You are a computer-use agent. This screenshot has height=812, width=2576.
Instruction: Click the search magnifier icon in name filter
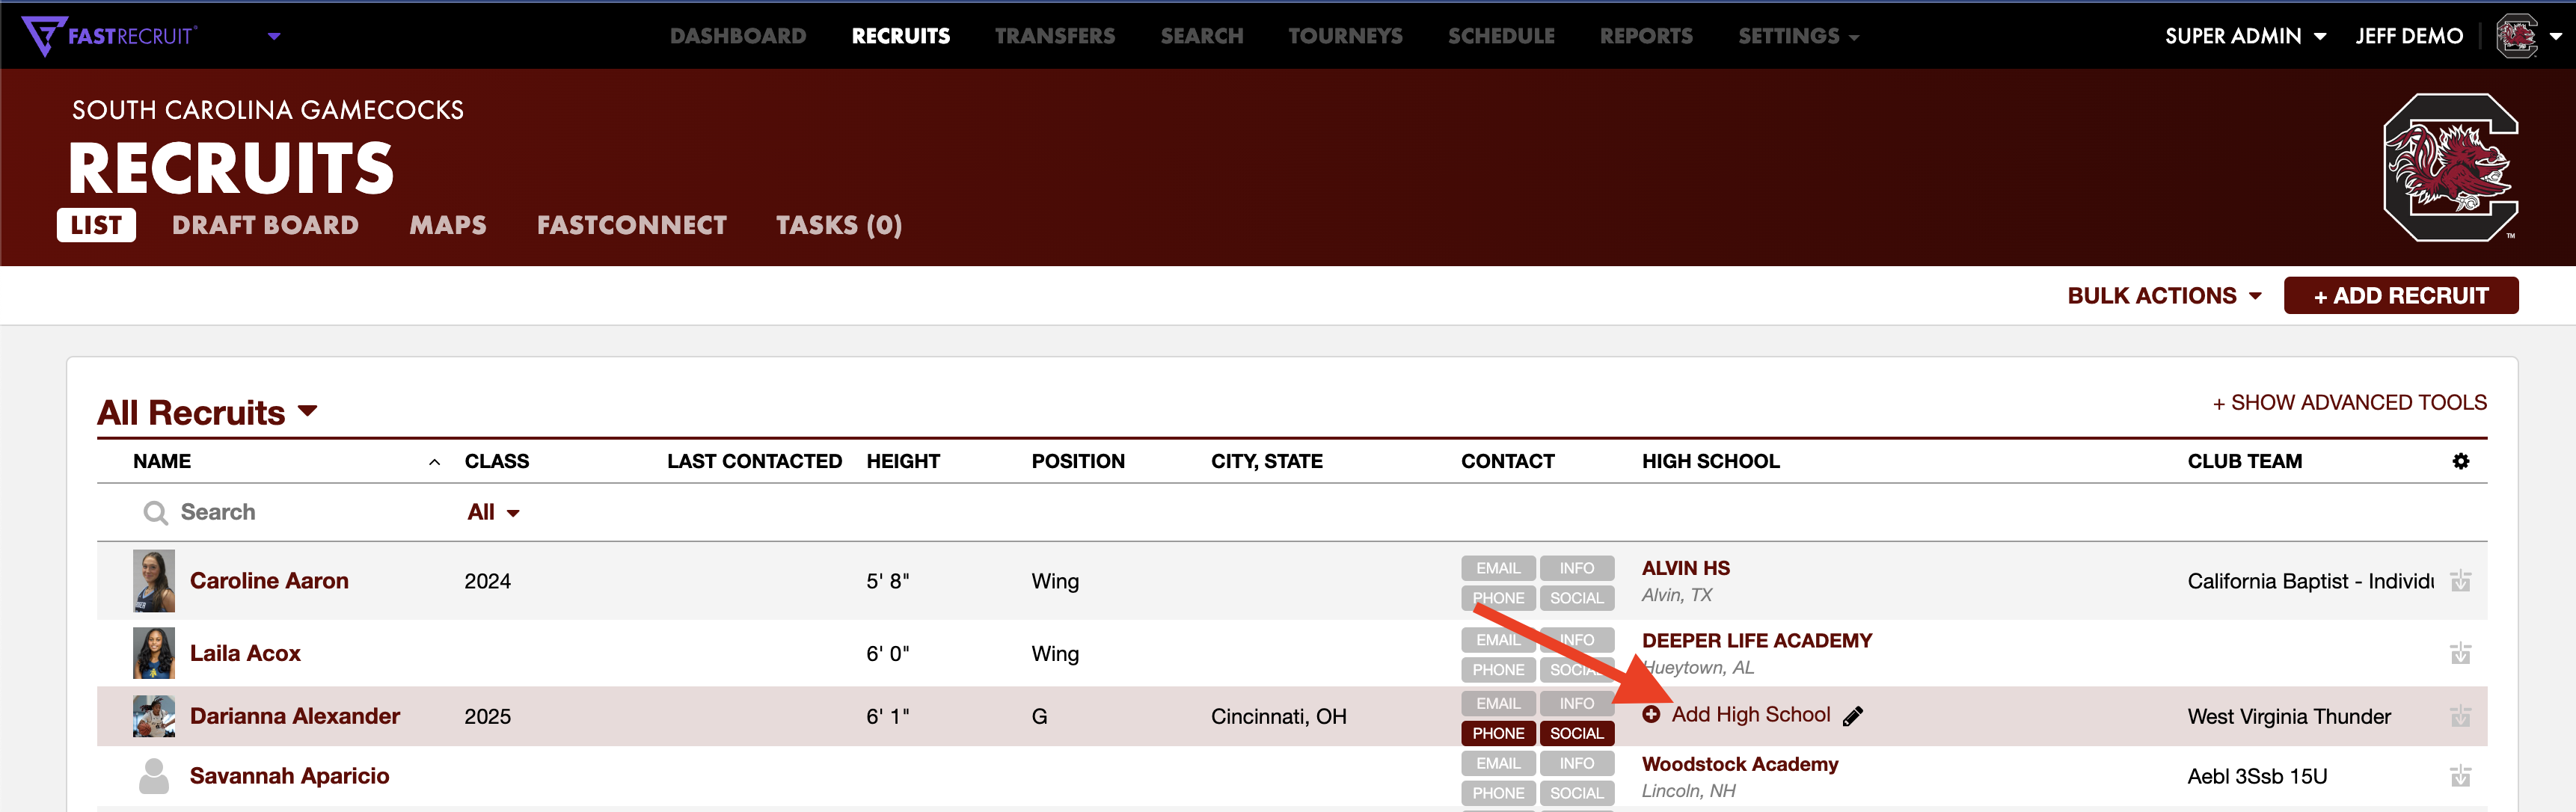pyautogui.click(x=155, y=513)
